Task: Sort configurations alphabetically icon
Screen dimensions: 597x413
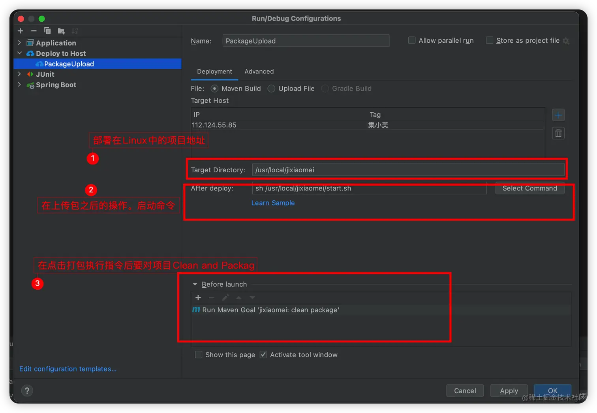Action: [75, 31]
